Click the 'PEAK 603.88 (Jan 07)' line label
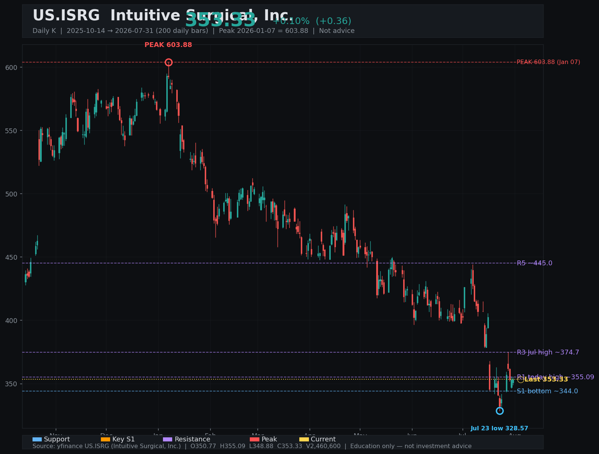The height and width of the screenshot is (454, 599). (548, 62)
